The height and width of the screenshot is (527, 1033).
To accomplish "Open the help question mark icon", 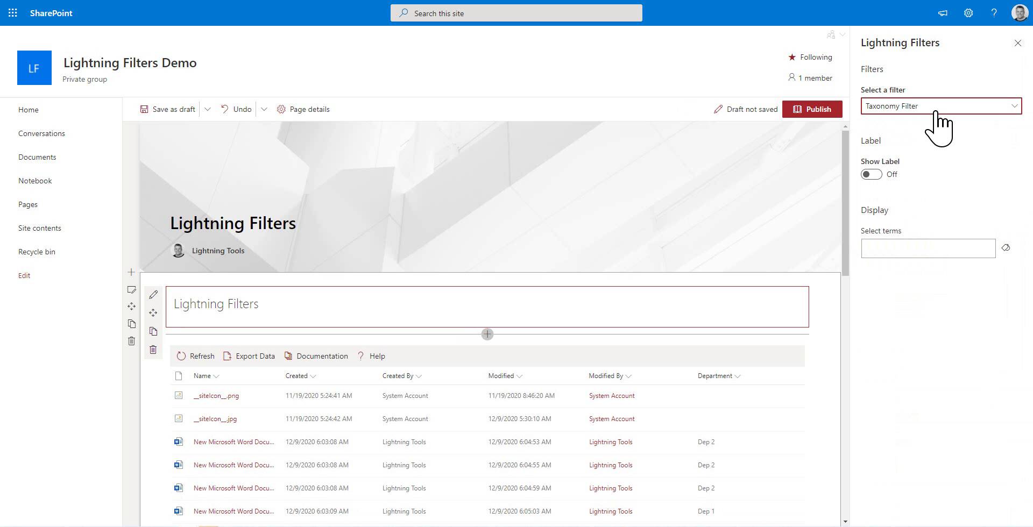I will pyautogui.click(x=994, y=13).
